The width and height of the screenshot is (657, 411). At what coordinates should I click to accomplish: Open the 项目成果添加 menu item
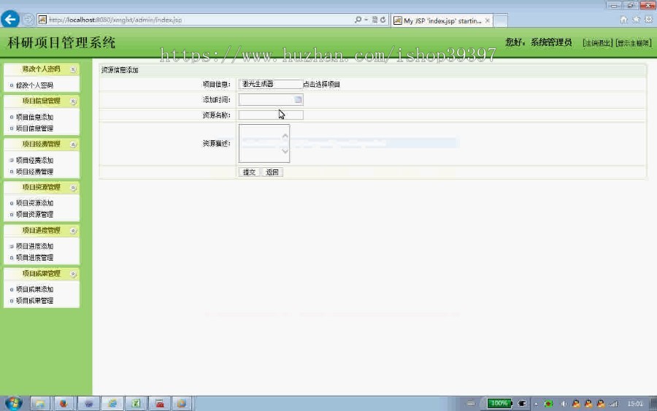[34, 289]
